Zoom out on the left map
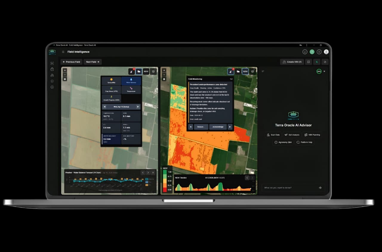Image resolution: width=382 pixels, height=252 pixels. 65,75
